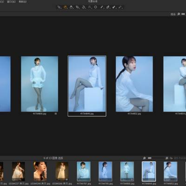Select the Crop tool
The image size is (186, 186).
[77, 7]
